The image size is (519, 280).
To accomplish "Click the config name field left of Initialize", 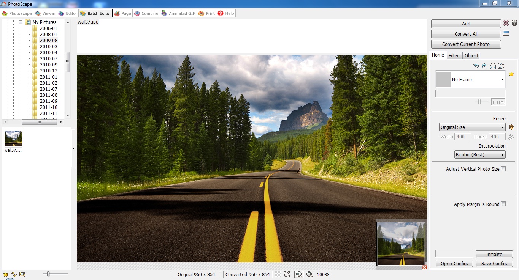I will pyautogui.click(x=454, y=254).
